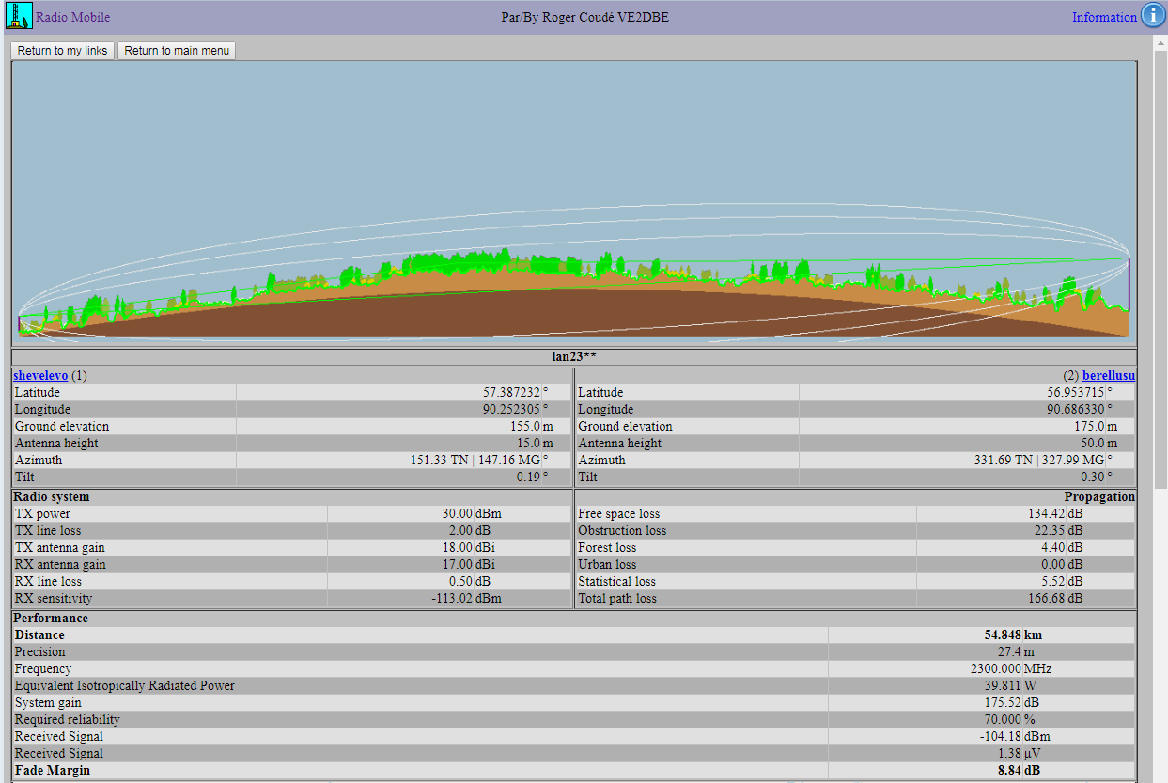Viewport: 1168px width, 783px height.
Task: Open the shevelevo site link
Action: pyautogui.click(x=40, y=375)
